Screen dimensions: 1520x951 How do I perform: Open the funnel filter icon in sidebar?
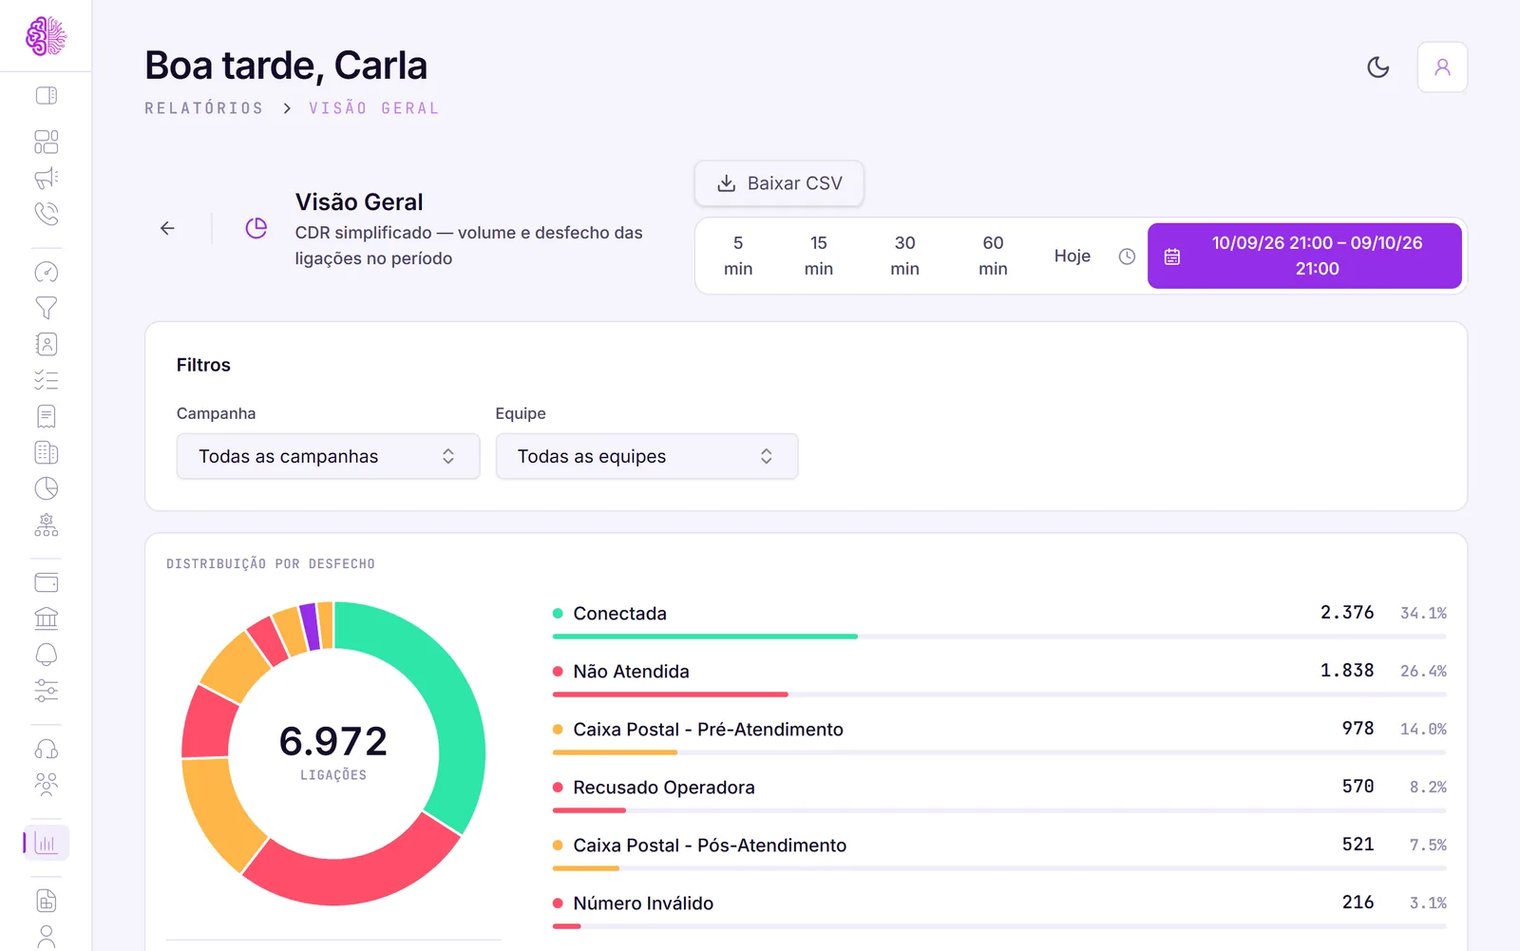coord(46,308)
